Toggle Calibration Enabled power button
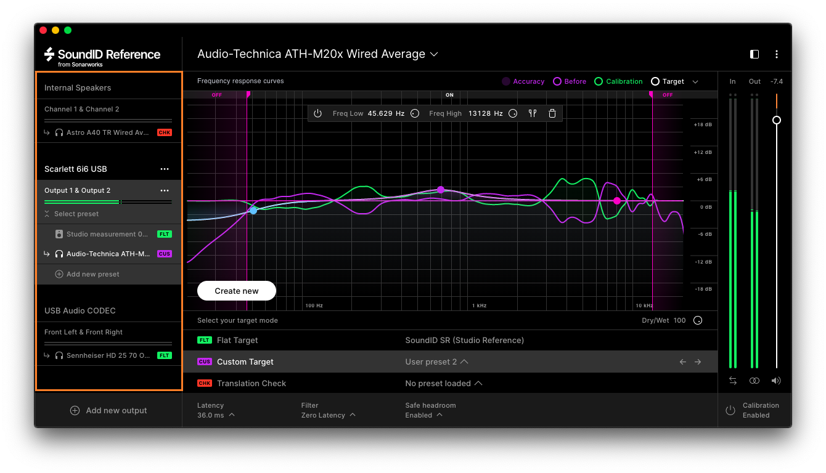This screenshot has width=826, height=473. click(730, 410)
